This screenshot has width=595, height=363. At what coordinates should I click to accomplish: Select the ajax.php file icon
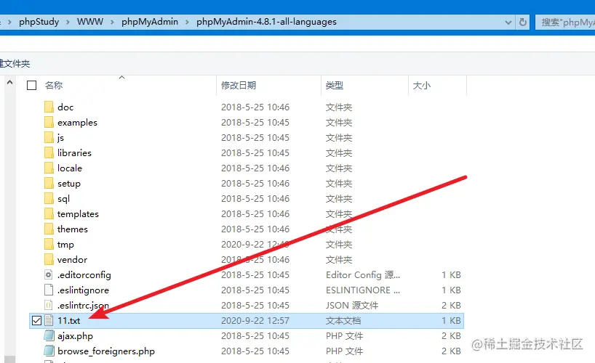tap(49, 335)
